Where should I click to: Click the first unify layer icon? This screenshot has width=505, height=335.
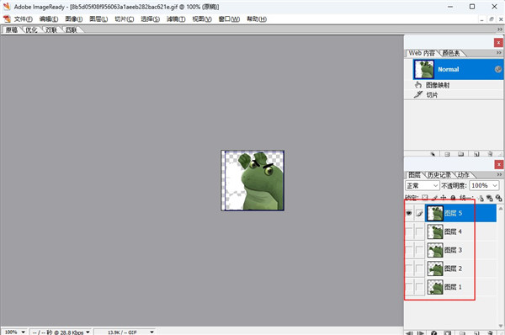tap(481, 198)
